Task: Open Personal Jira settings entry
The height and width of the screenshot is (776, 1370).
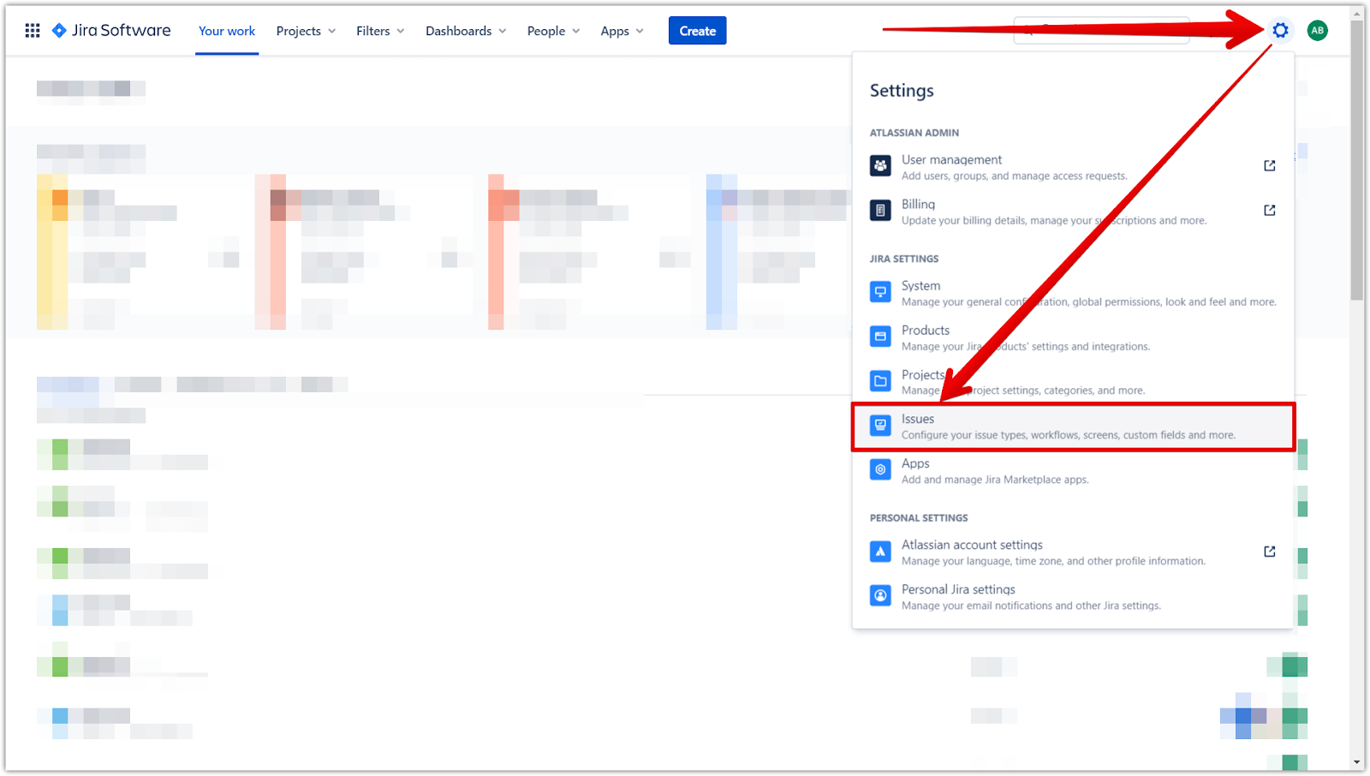Action: click(x=1073, y=596)
